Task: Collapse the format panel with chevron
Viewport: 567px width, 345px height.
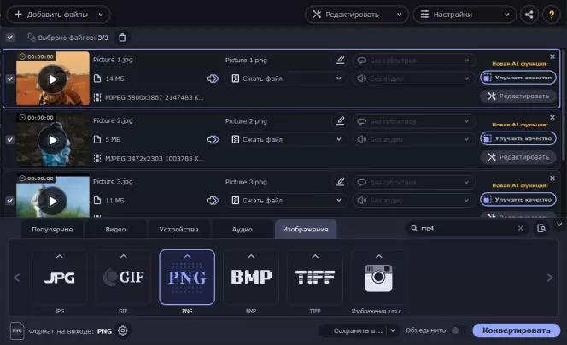Action: pos(559,225)
